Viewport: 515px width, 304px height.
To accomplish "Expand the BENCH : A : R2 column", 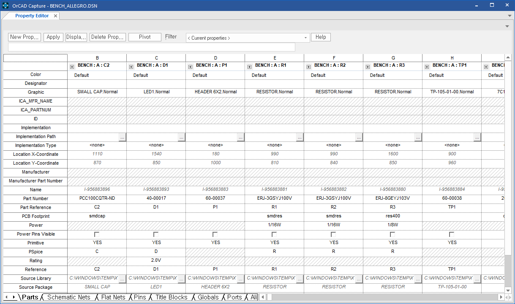I will click(308, 66).
